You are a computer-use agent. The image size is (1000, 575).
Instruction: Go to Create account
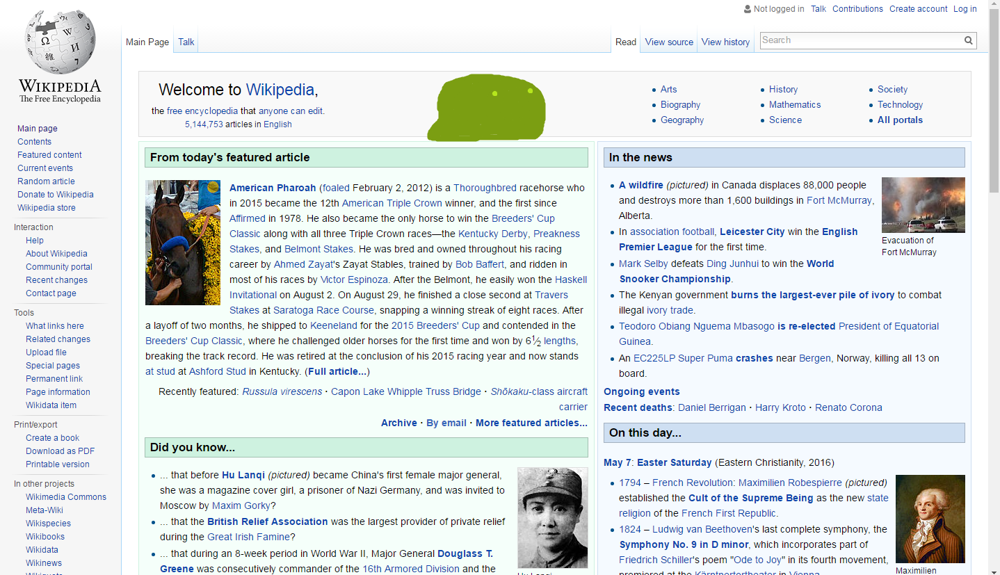coord(918,9)
